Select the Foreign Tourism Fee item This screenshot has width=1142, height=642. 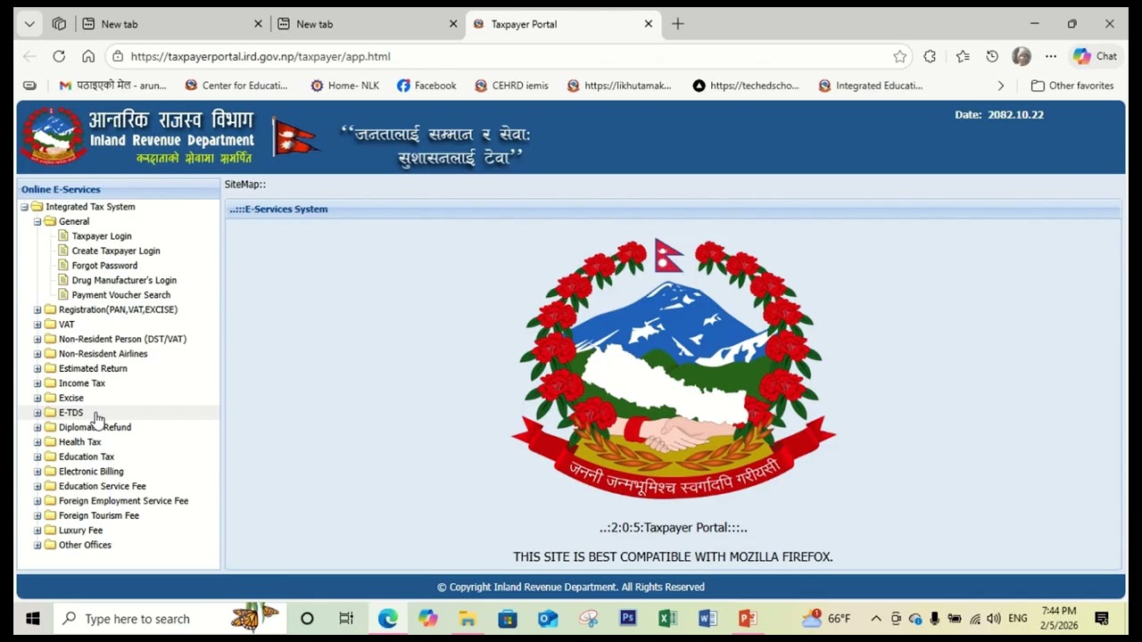click(99, 515)
